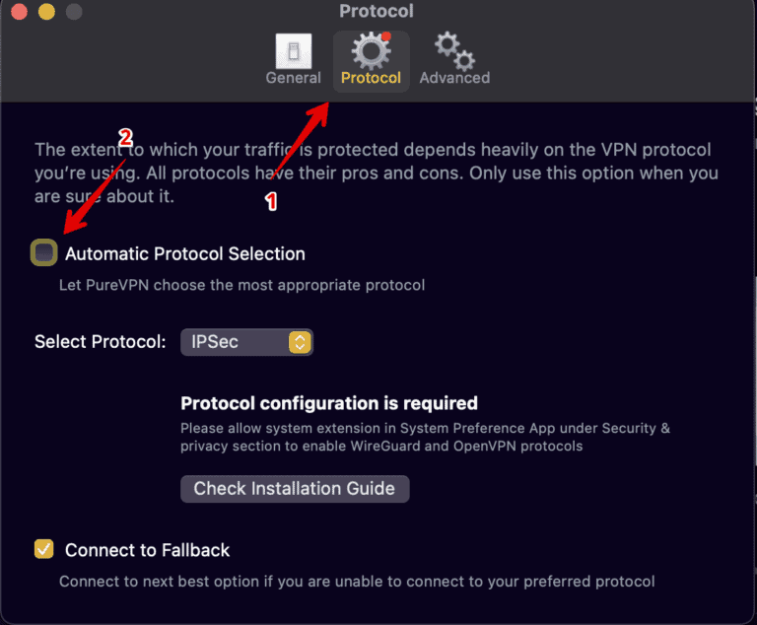Click the Automatic Protocol Selection label
Image resolution: width=757 pixels, height=625 pixels.
click(185, 253)
